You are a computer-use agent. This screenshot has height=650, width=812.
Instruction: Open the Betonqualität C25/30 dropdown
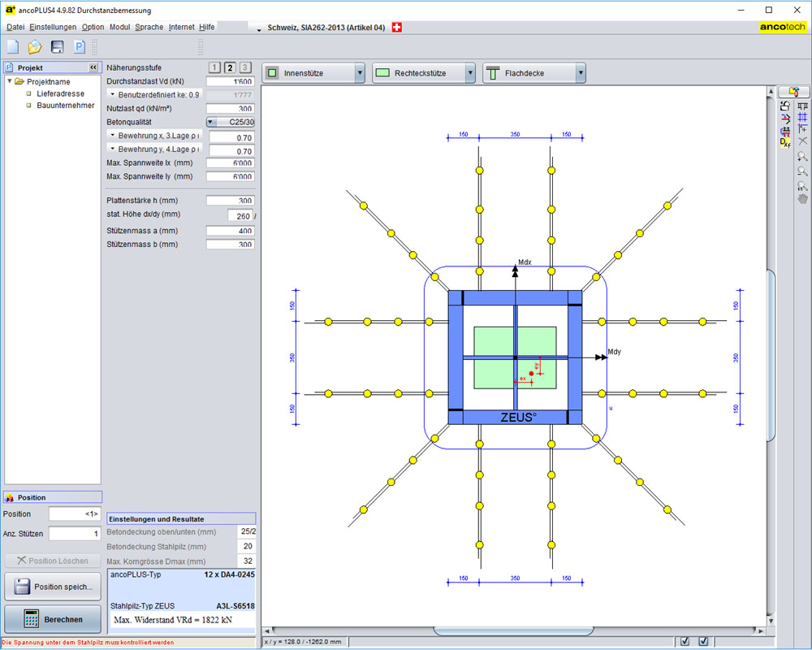(211, 122)
